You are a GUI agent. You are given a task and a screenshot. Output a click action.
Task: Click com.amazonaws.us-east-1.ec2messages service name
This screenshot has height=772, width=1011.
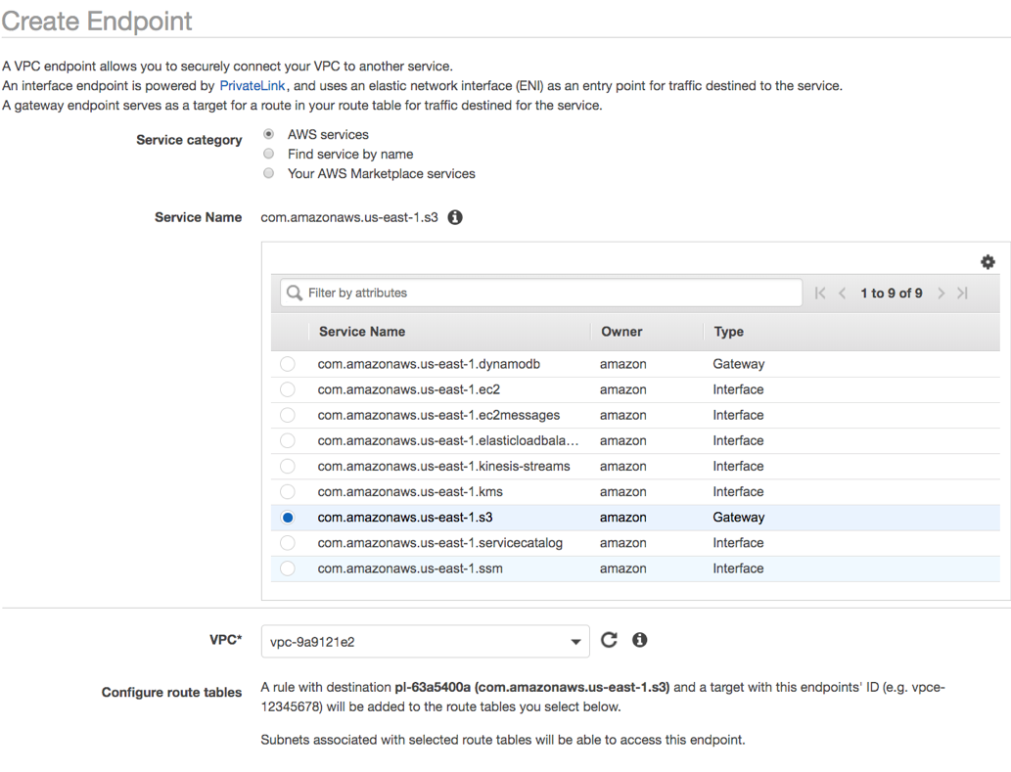coord(438,415)
